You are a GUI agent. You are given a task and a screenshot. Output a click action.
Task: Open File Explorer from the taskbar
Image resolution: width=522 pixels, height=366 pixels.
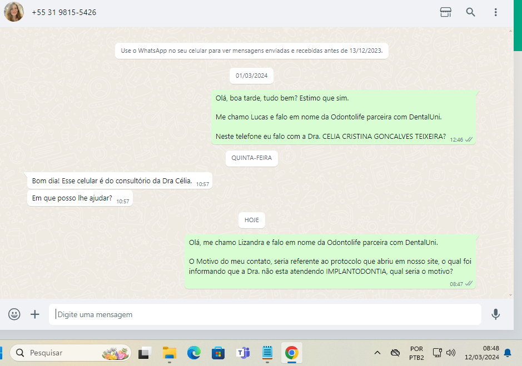pos(170,353)
